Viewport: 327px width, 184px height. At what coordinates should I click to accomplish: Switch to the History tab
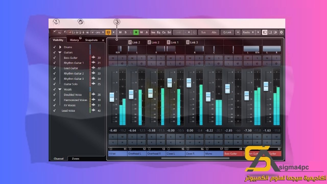[74, 40]
